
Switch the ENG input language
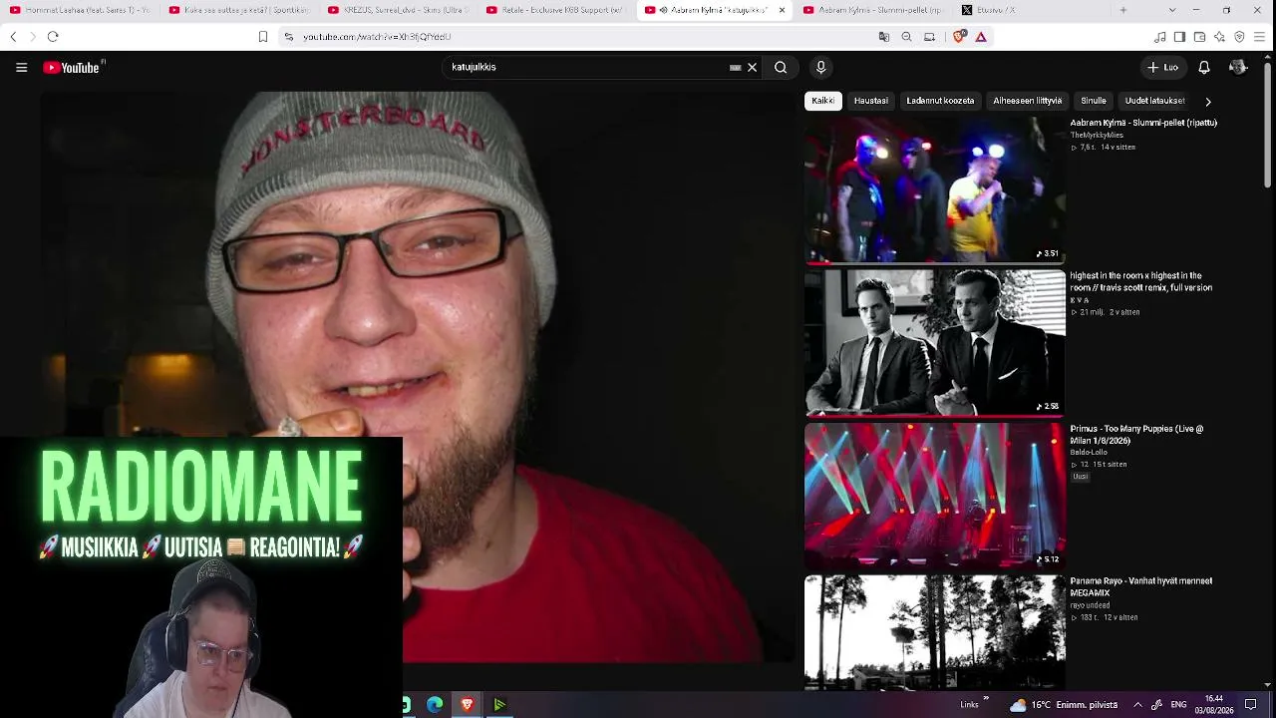pos(1178,705)
